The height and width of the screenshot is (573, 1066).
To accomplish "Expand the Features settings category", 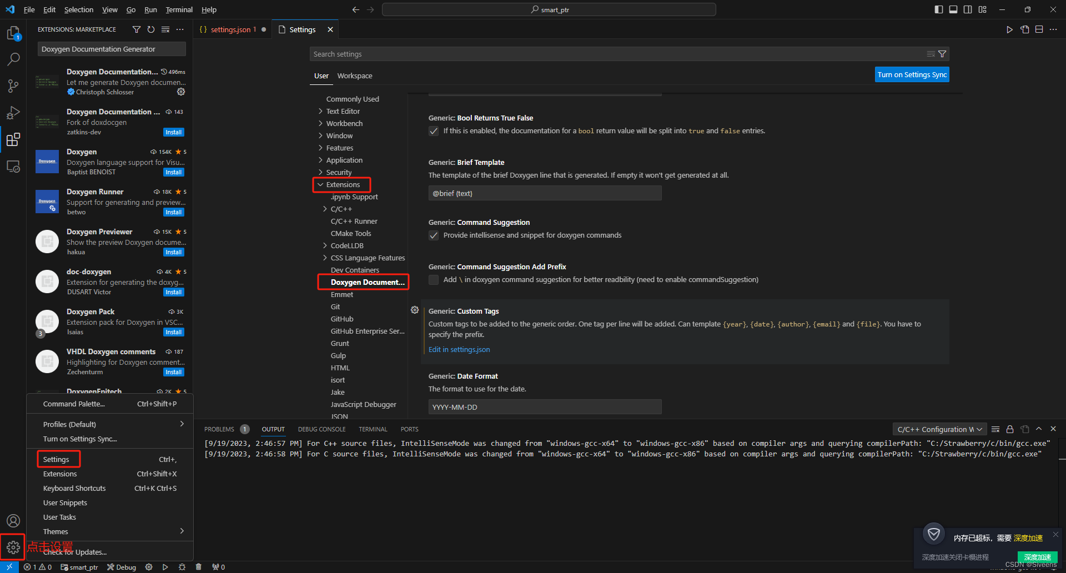I will point(320,148).
